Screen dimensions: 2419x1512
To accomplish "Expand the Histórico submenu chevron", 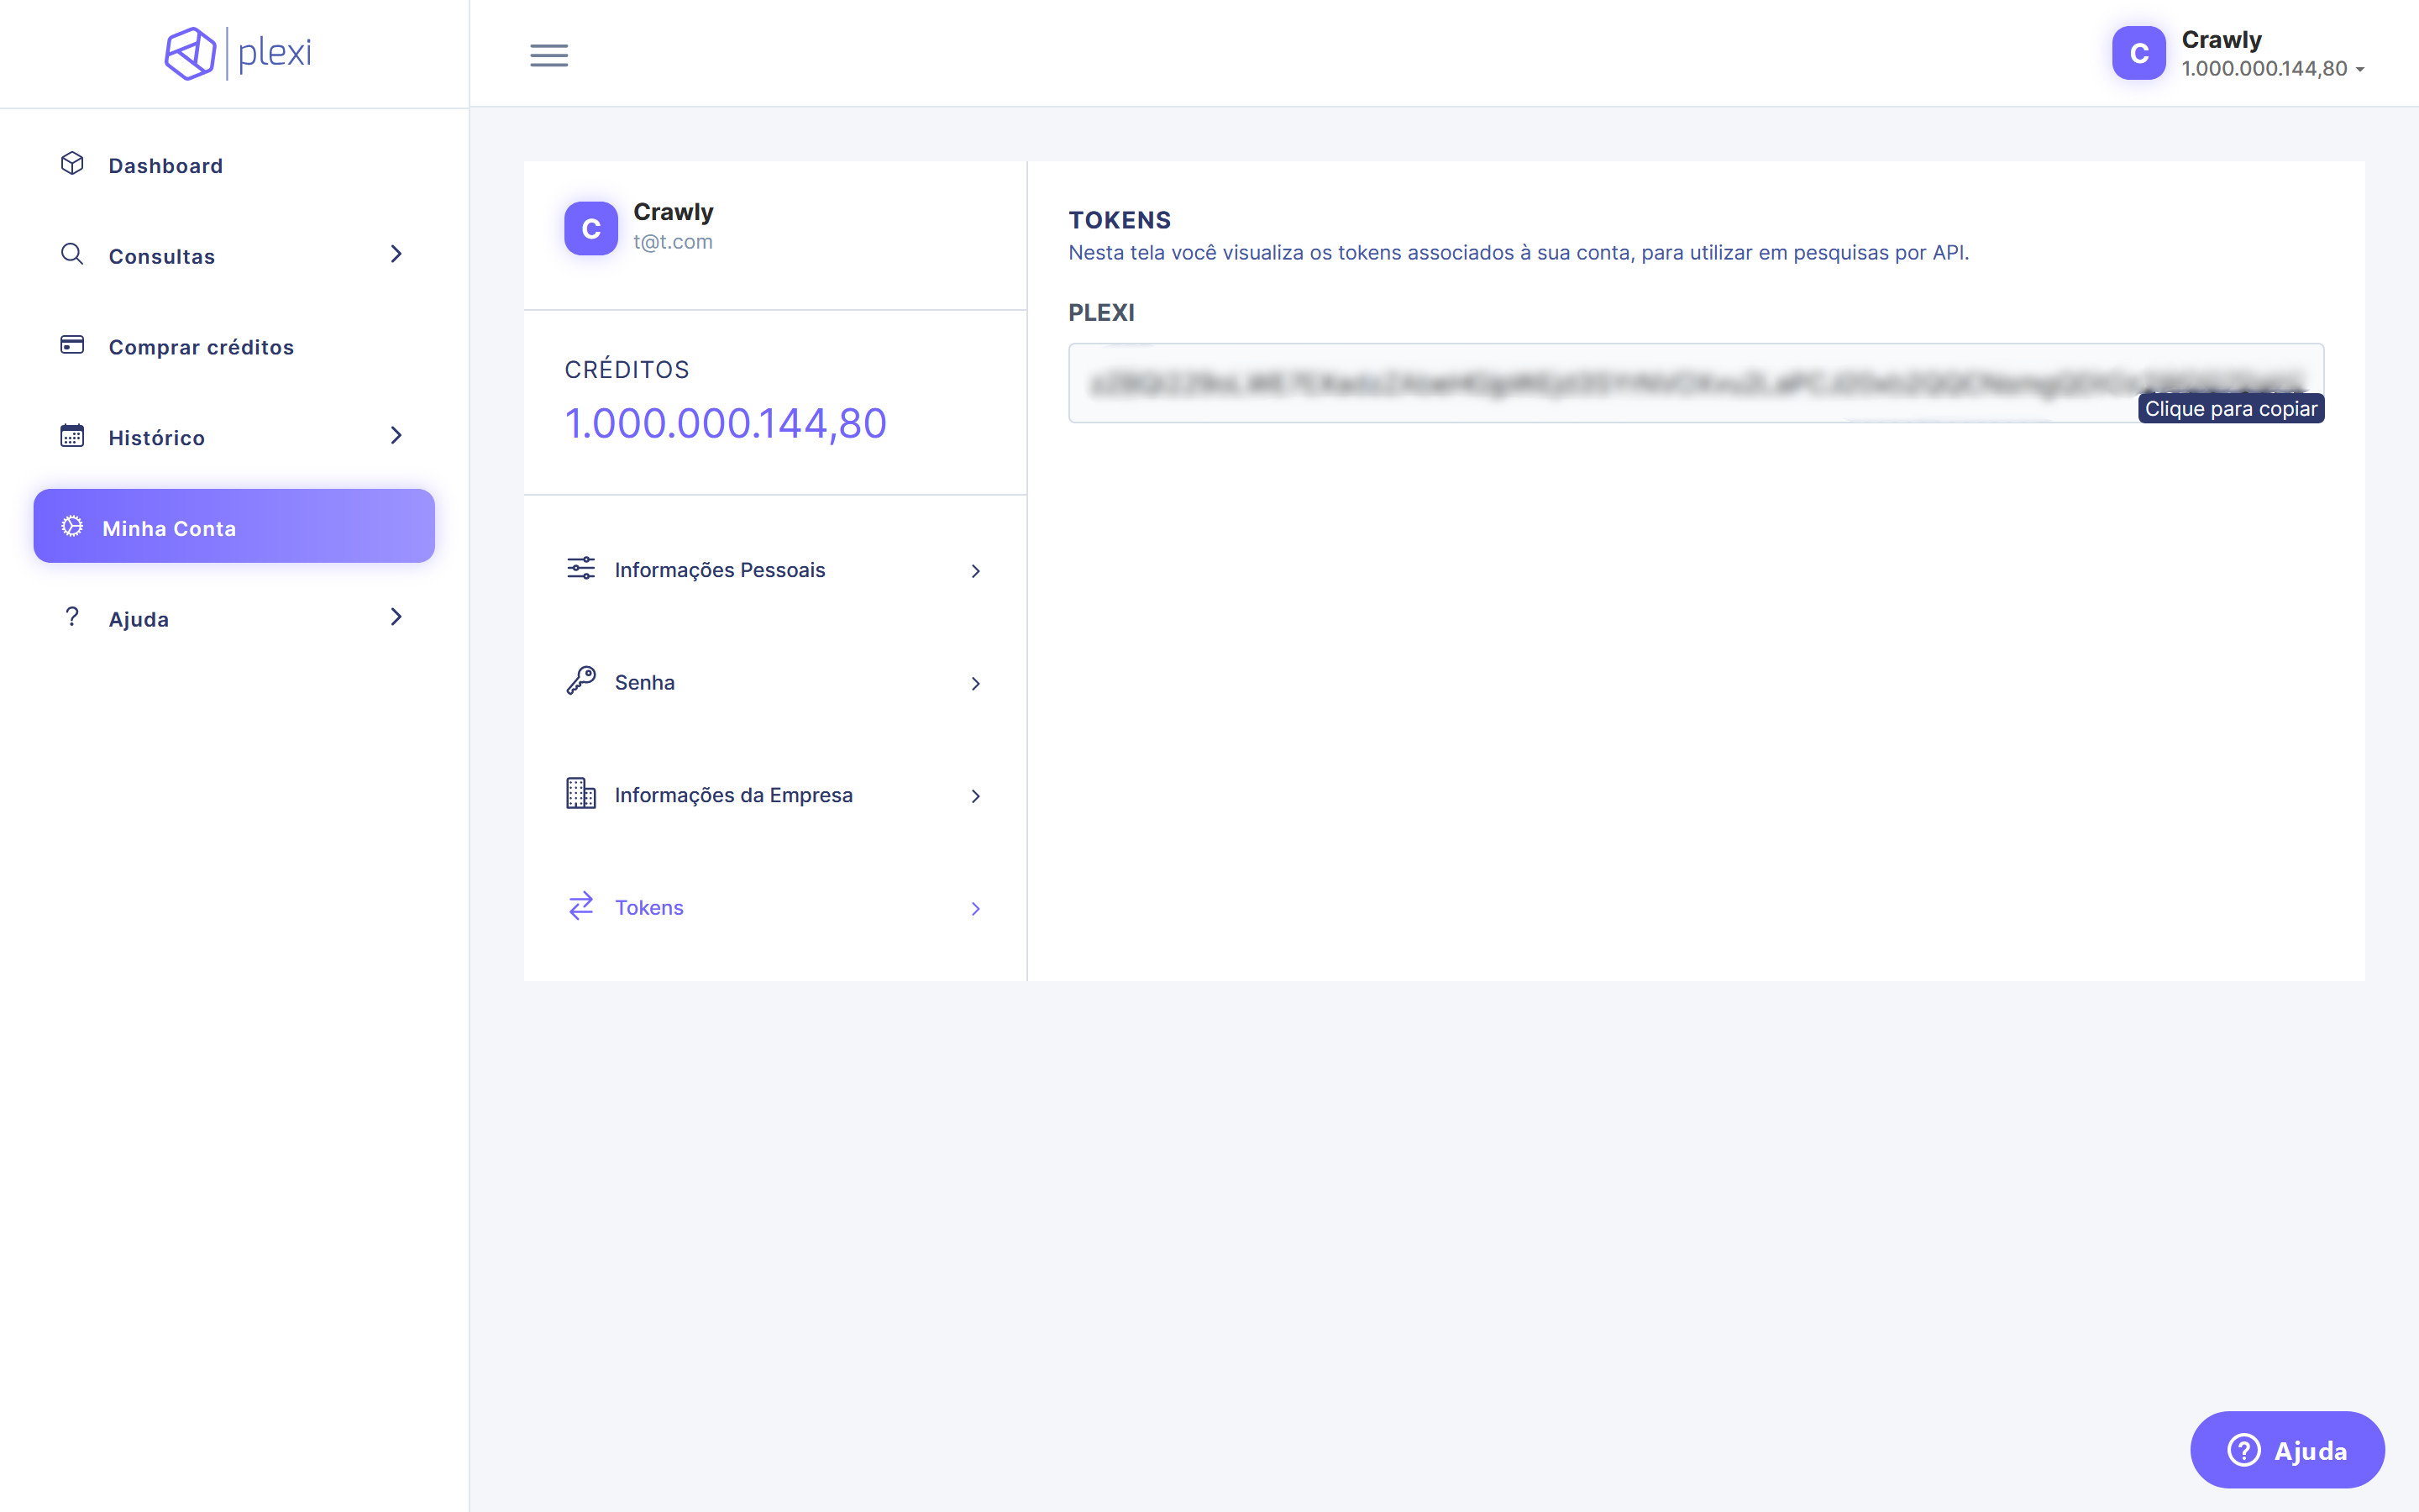I will 396,435.
